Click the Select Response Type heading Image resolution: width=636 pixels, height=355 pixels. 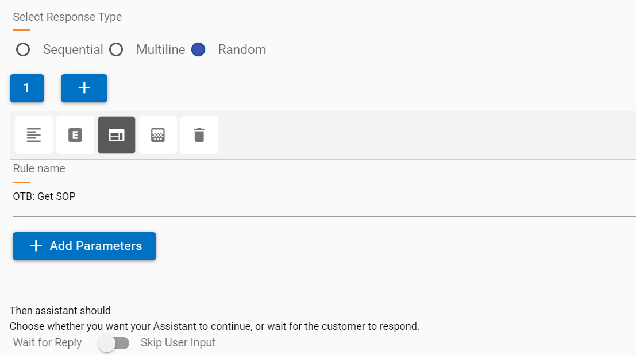click(67, 17)
